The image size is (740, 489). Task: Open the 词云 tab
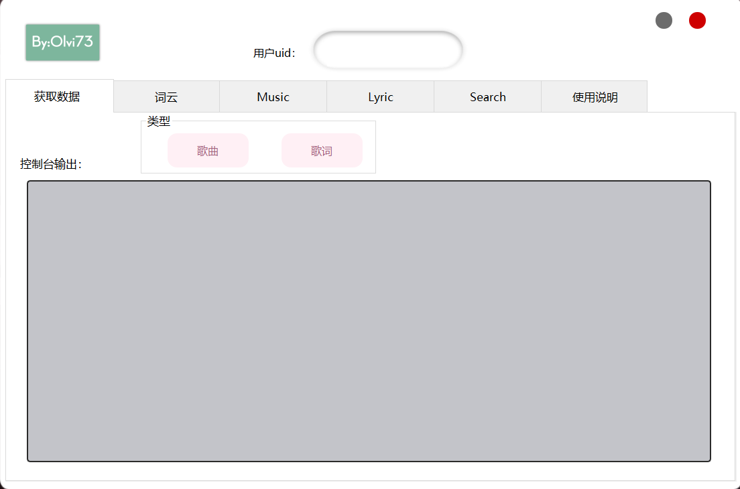click(x=166, y=97)
